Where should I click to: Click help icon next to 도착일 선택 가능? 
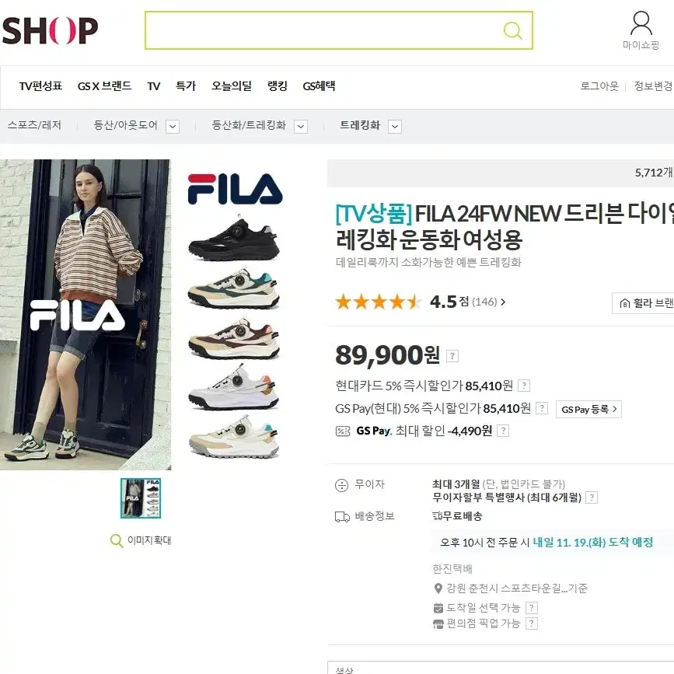click(532, 608)
